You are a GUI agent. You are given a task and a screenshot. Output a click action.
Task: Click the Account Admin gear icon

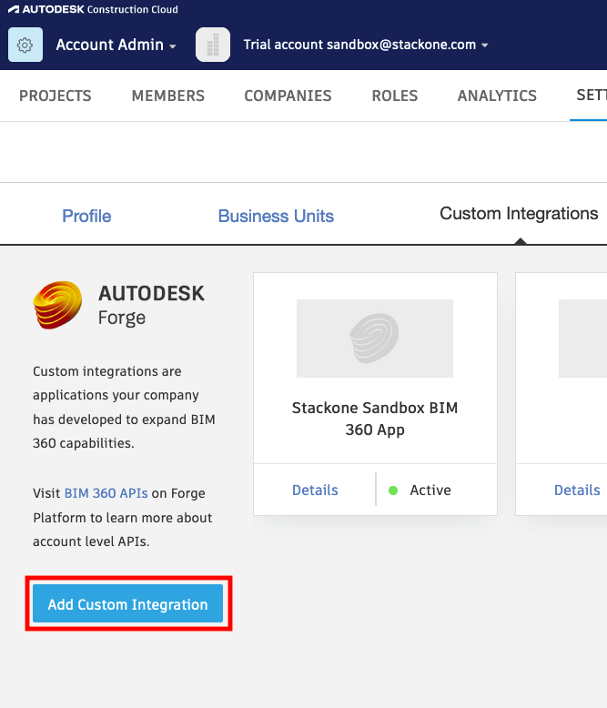[25, 45]
